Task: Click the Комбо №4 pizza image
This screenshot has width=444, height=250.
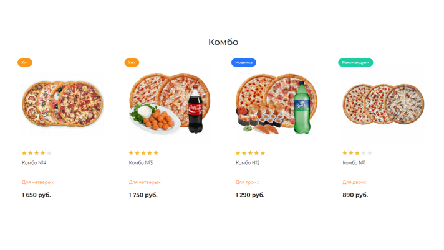Action: tap(62, 103)
